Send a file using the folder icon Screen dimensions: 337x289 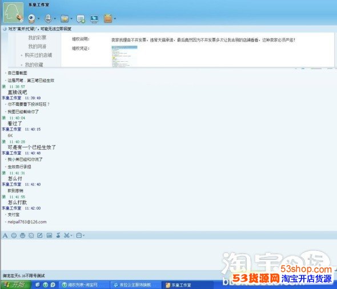[65, 19]
